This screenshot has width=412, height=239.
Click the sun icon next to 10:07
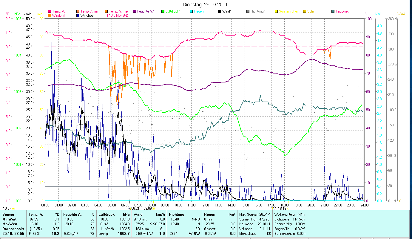[13, 209]
